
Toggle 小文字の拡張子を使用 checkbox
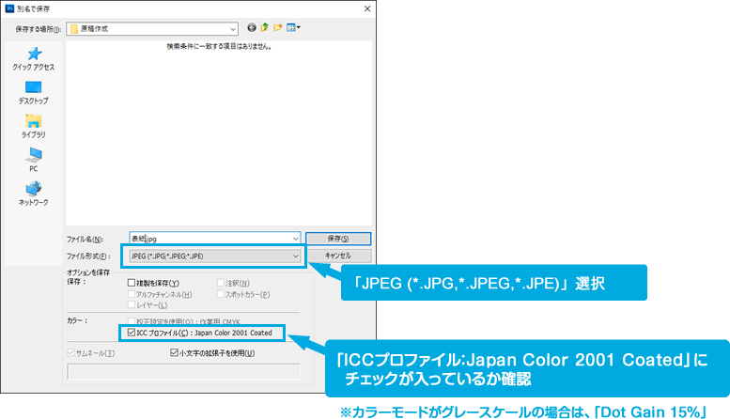(x=175, y=353)
